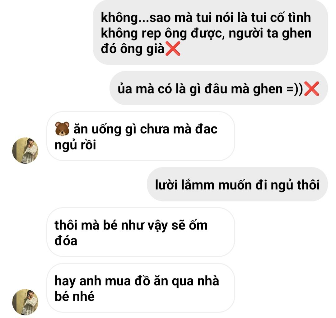Tap the 'ăn uống gì chưa' message bubble
This screenshot has width=336, height=318.
(141, 136)
